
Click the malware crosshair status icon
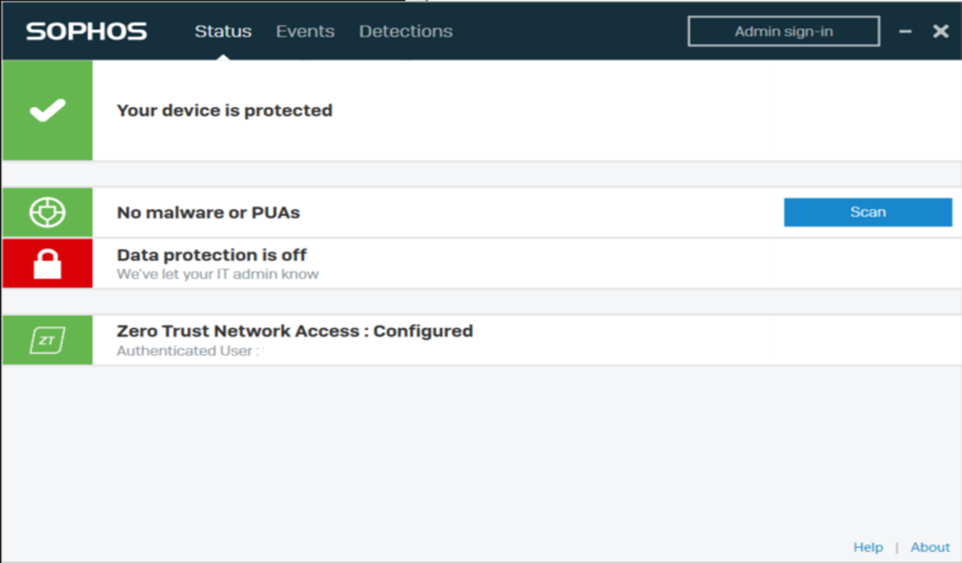click(x=47, y=213)
